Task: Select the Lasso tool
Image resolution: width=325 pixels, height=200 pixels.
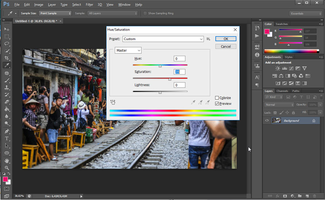Action: tap(7, 43)
